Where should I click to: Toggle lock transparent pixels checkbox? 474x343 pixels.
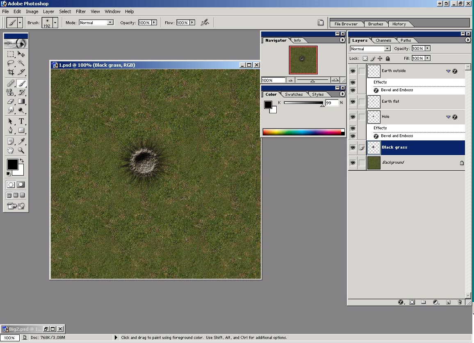point(365,59)
